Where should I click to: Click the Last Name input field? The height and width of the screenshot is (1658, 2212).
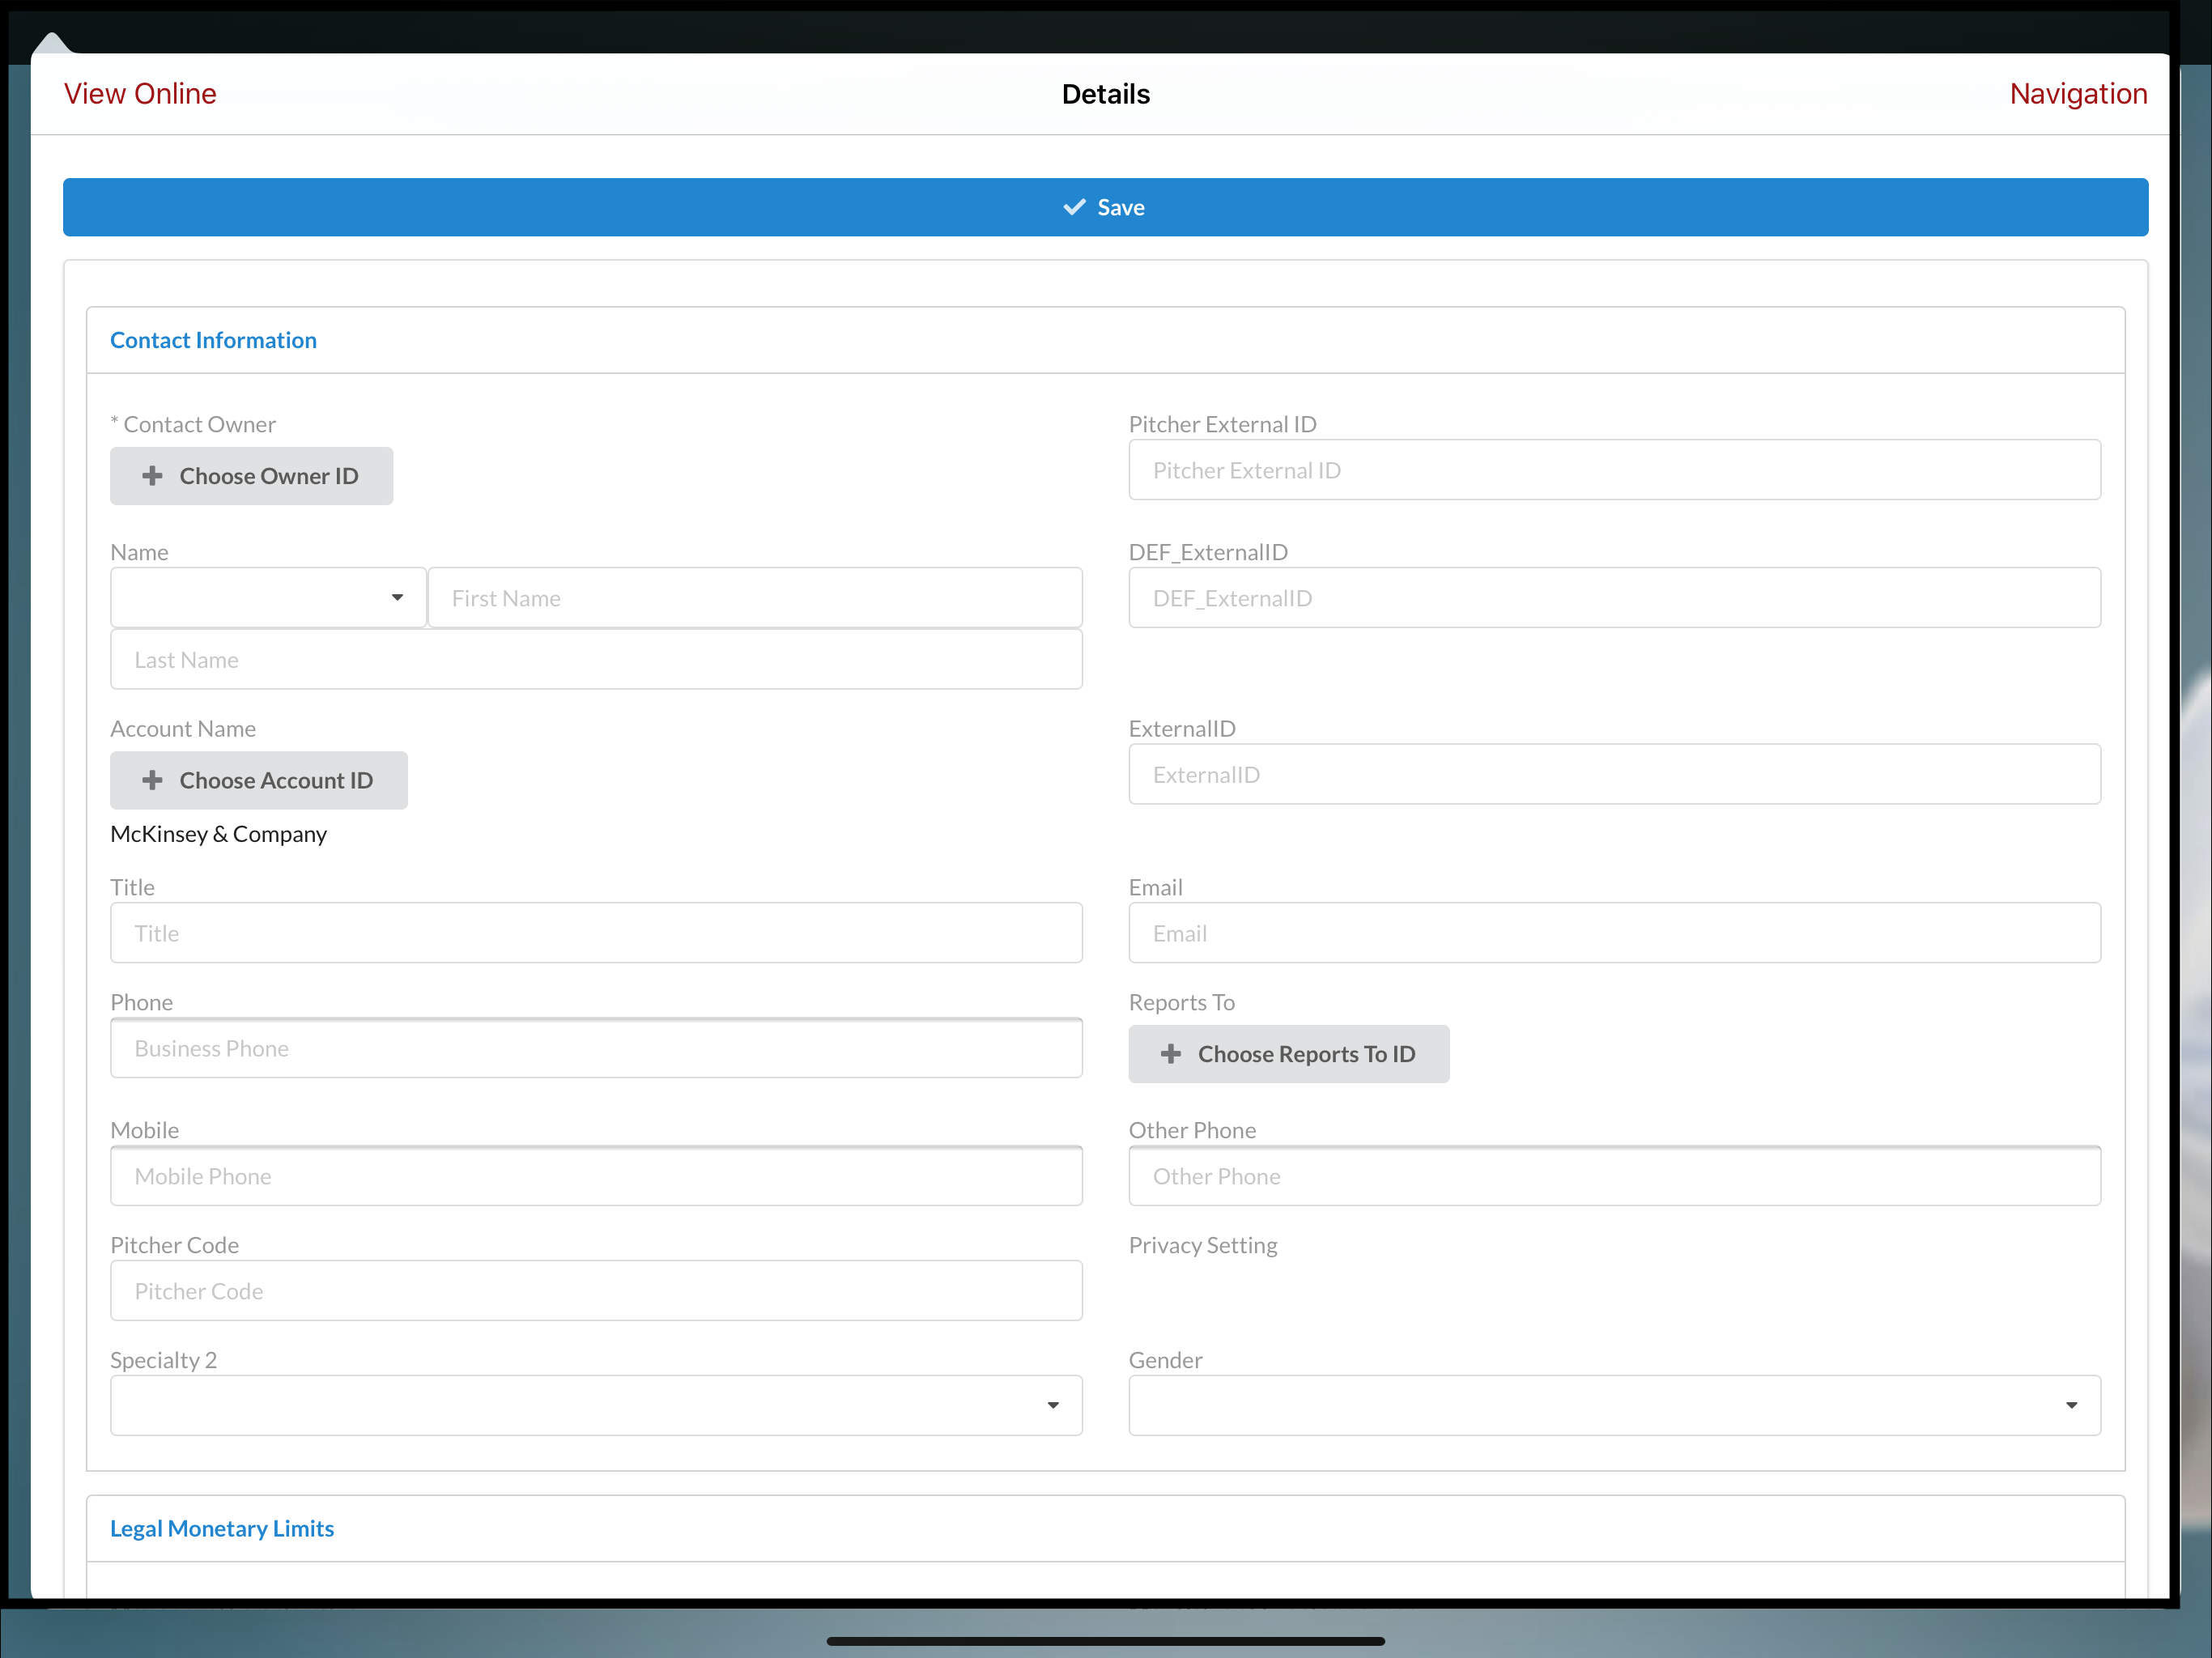[x=596, y=659]
